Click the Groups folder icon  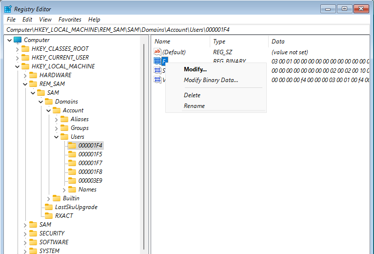(64, 128)
